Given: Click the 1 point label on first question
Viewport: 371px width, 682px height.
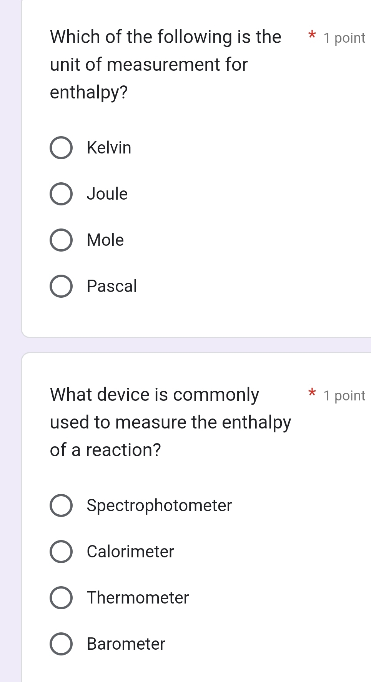Looking at the screenshot, I should (344, 38).
